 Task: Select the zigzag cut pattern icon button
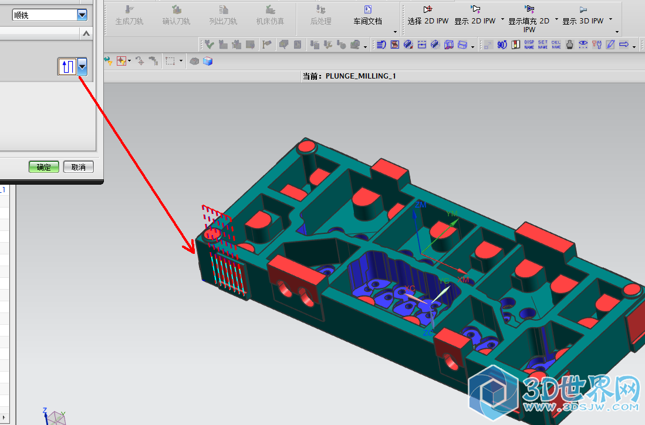[67, 67]
